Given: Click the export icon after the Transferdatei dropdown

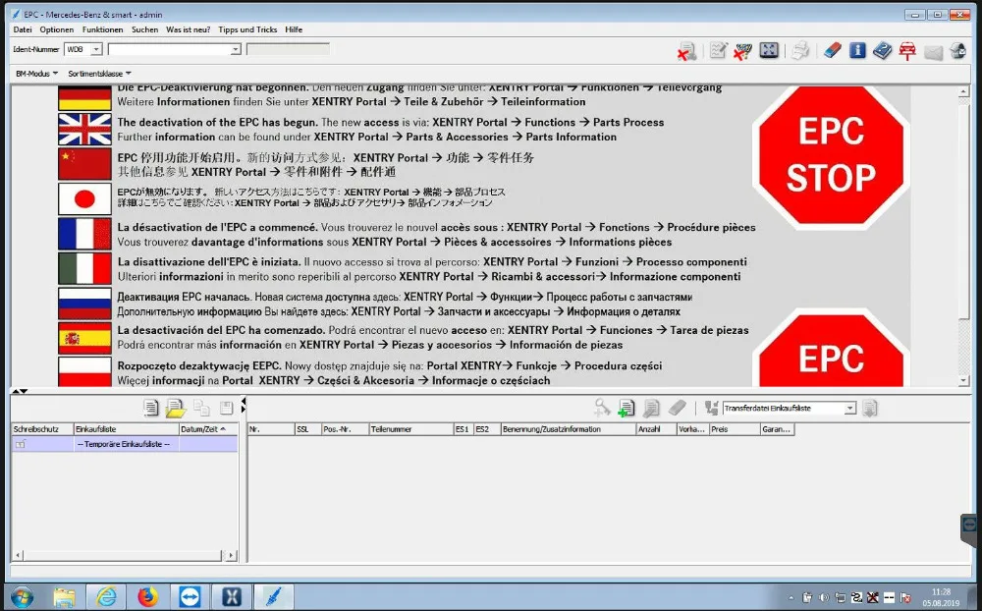Looking at the screenshot, I should click(x=869, y=408).
